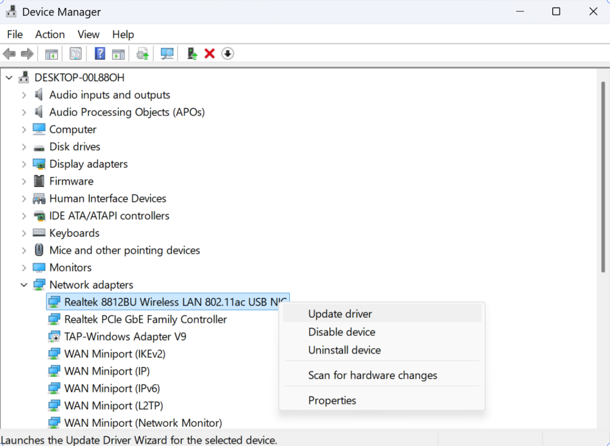Viewport: 610px width, 446px height.
Task: Click the Show/Hide Console Tree icon
Action: coord(51,54)
